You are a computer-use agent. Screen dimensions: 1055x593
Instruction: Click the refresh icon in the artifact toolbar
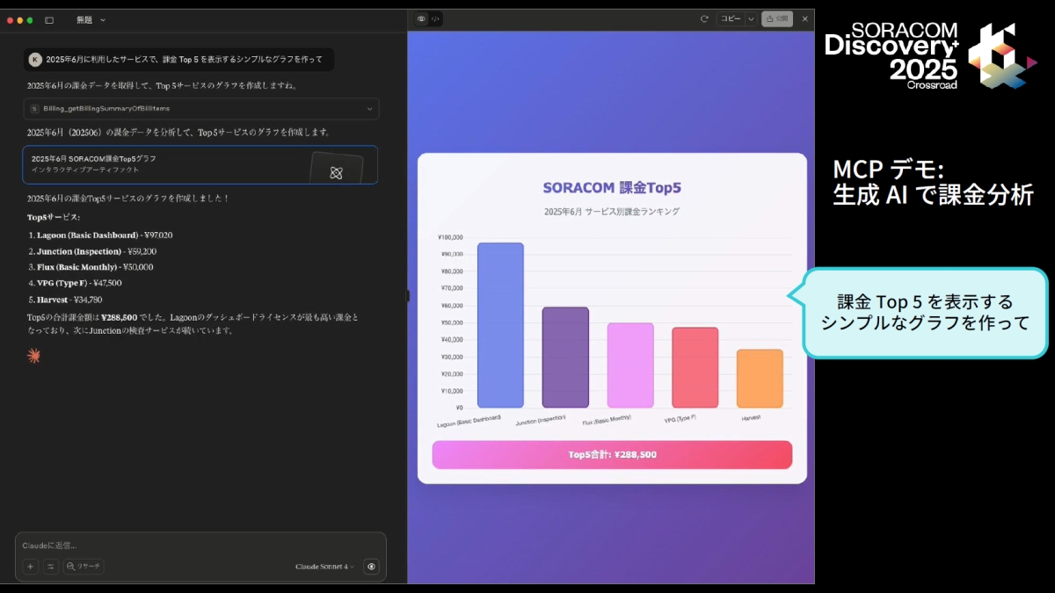(702, 18)
